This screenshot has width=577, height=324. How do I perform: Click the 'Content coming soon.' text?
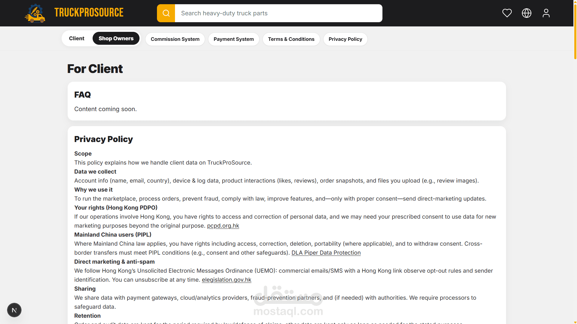(106, 109)
